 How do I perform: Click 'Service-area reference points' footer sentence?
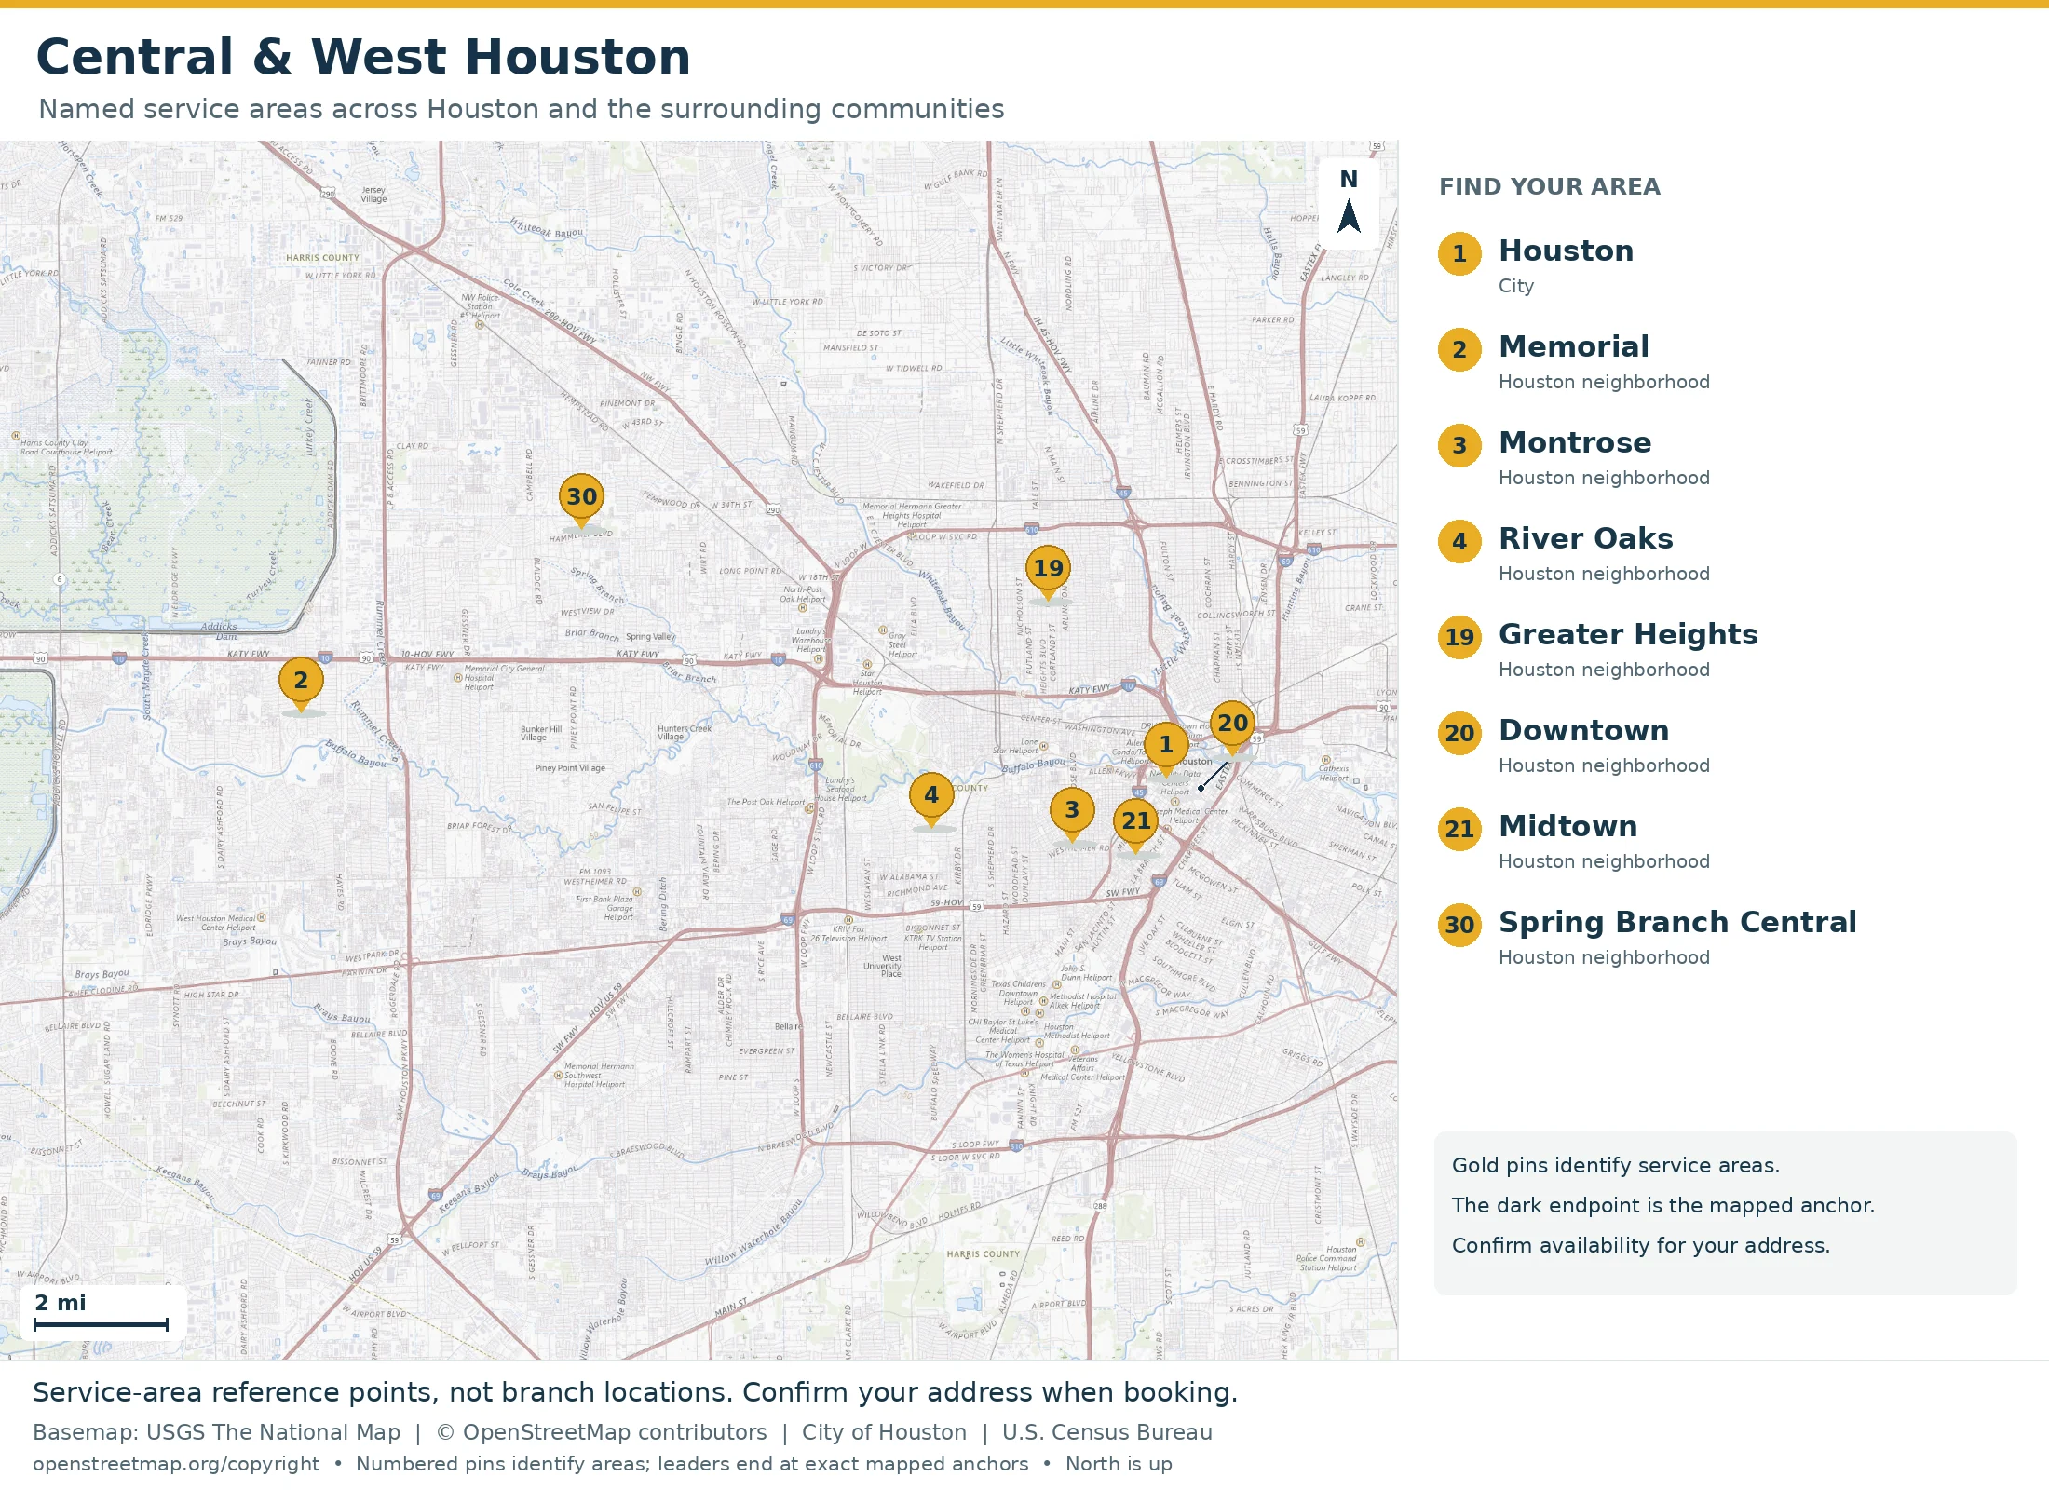[635, 1393]
